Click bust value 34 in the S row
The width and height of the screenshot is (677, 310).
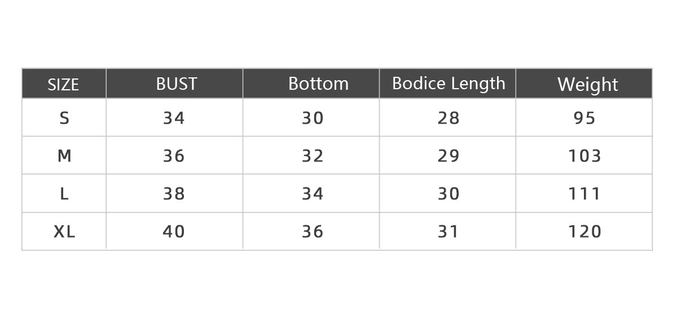coord(174,118)
